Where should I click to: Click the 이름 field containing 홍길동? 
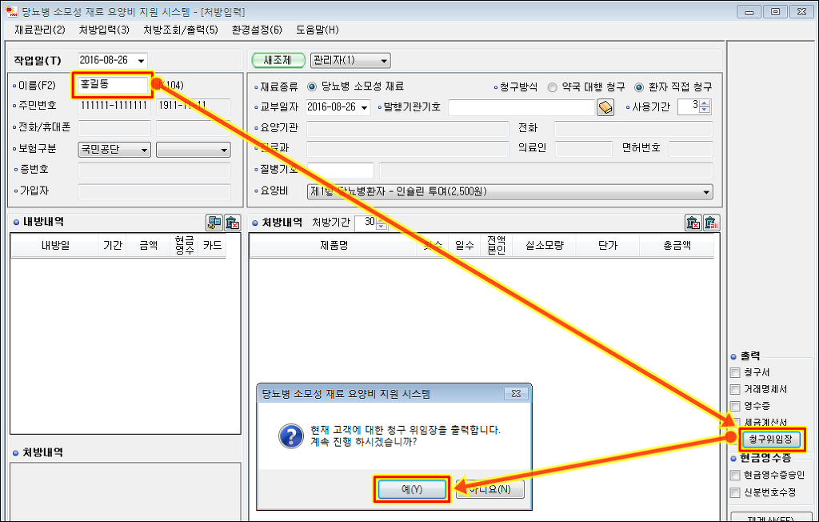111,86
